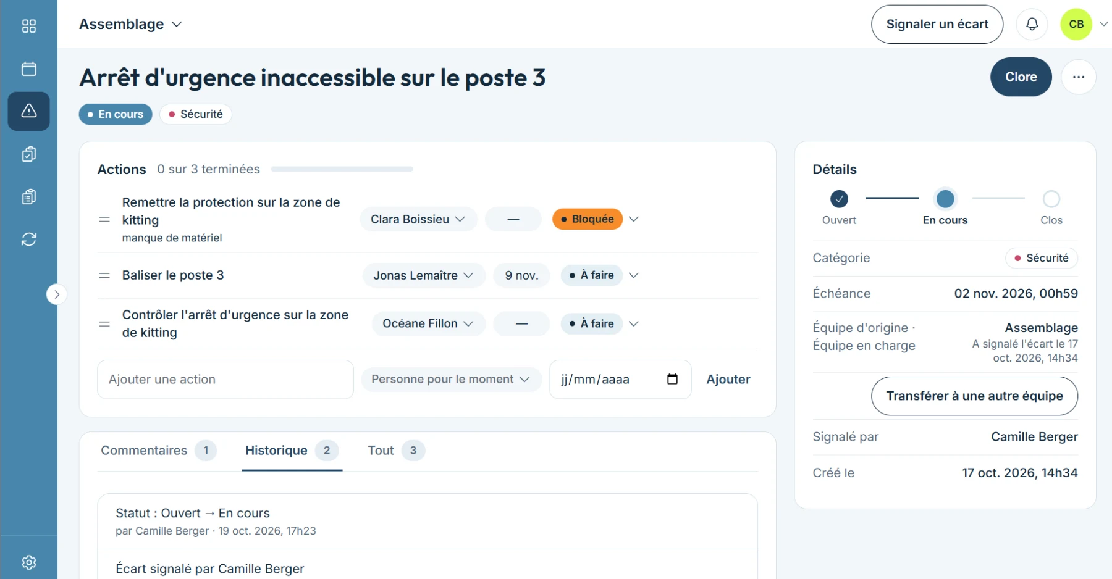The height and width of the screenshot is (579, 1112).
Task: Click the 9 nov. due date chip
Action: 522,275
